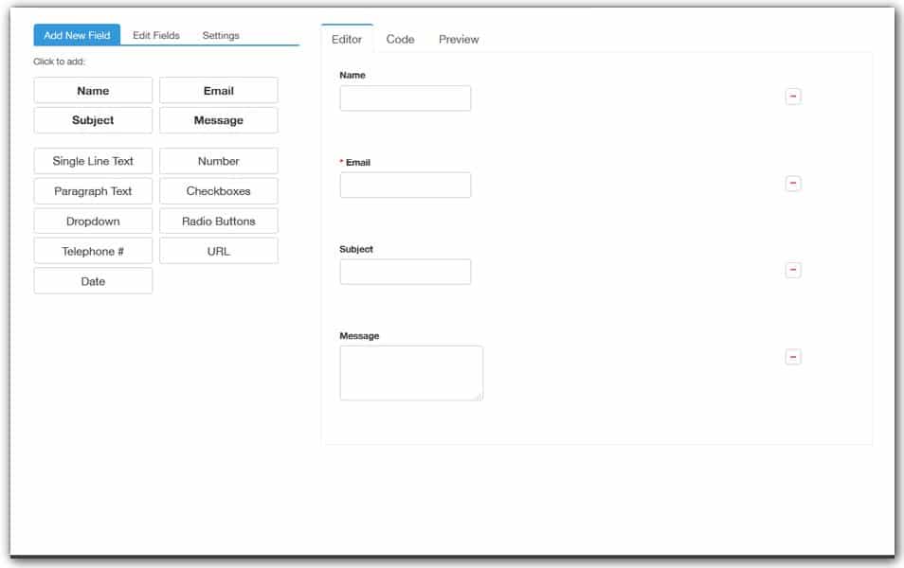Add a Checkboxes field to the form
The height and width of the screenshot is (568, 904).
219,190
